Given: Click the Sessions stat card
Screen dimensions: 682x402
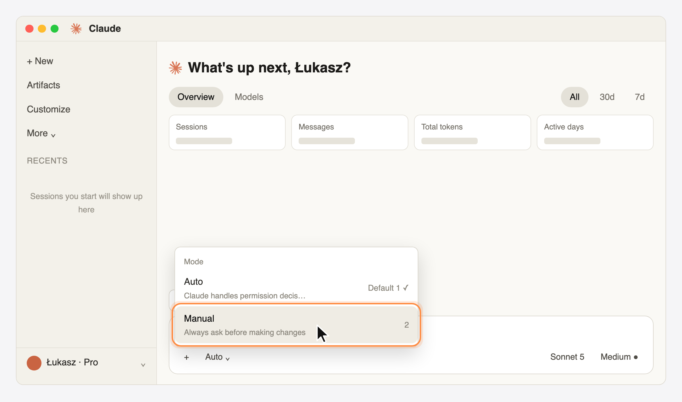Looking at the screenshot, I should pos(227,132).
